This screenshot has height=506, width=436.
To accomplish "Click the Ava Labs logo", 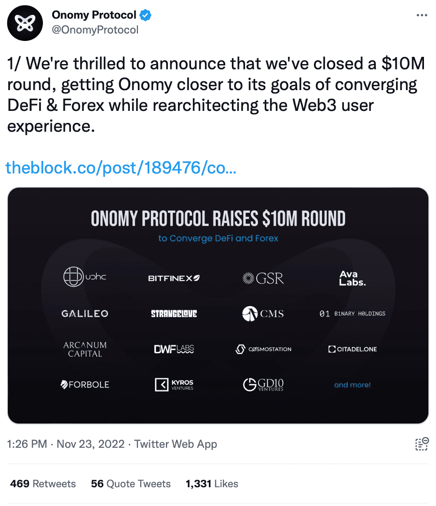I will coord(353,278).
